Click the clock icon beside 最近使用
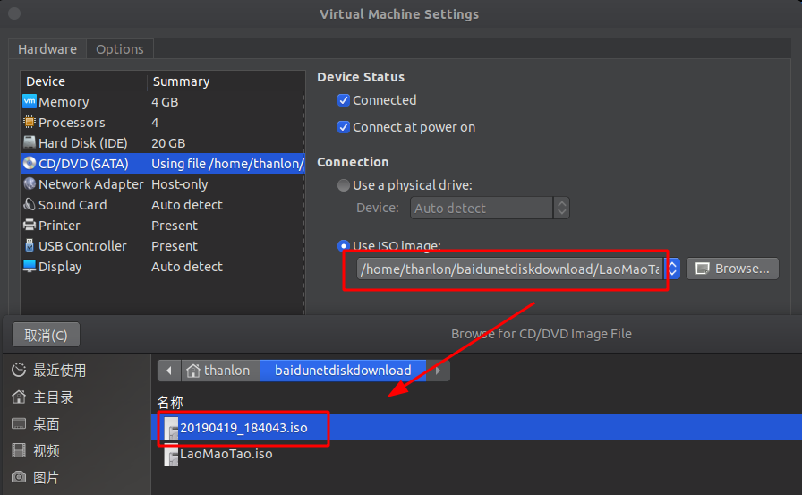The height and width of the screenshot is (495, 802). pyautogui.click(x=19, y=370)
